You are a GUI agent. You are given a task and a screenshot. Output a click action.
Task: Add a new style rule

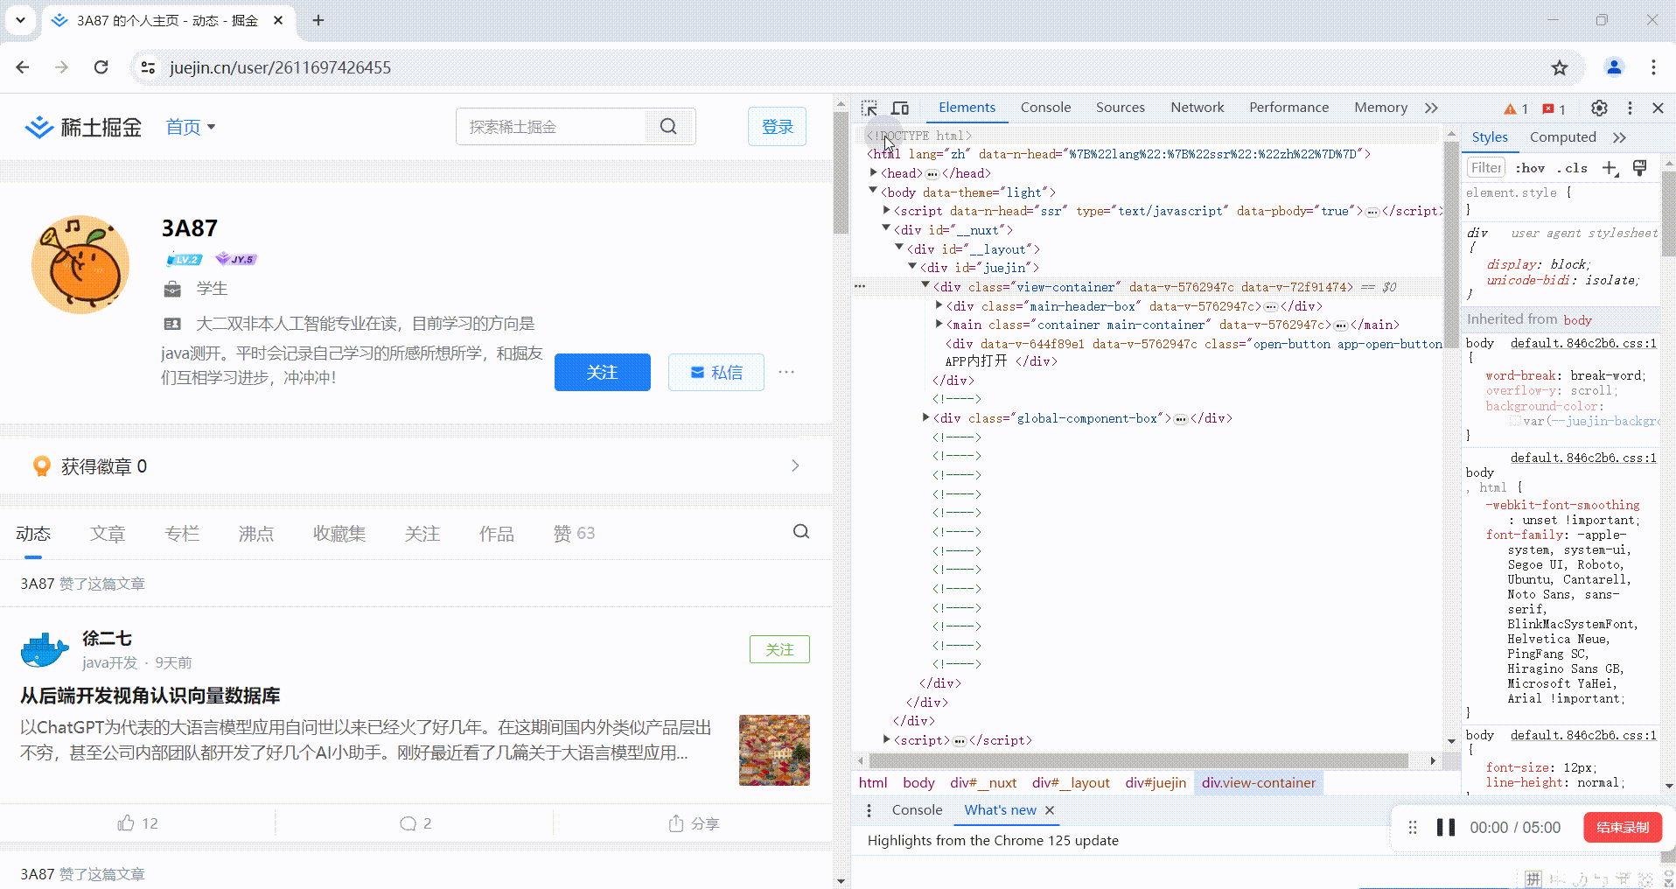pyautogui.click(x=1610, y=168)
